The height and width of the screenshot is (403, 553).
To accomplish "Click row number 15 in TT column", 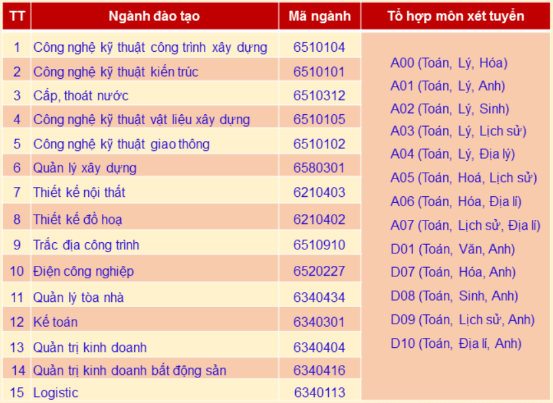I will click(17, 392).
